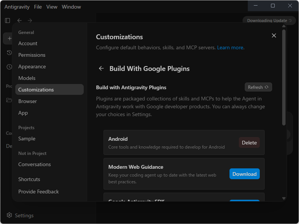Select Account in settings sidebar
Viewport: 299px width, 224px height.
pyautogui.click(x=49, y=43)
